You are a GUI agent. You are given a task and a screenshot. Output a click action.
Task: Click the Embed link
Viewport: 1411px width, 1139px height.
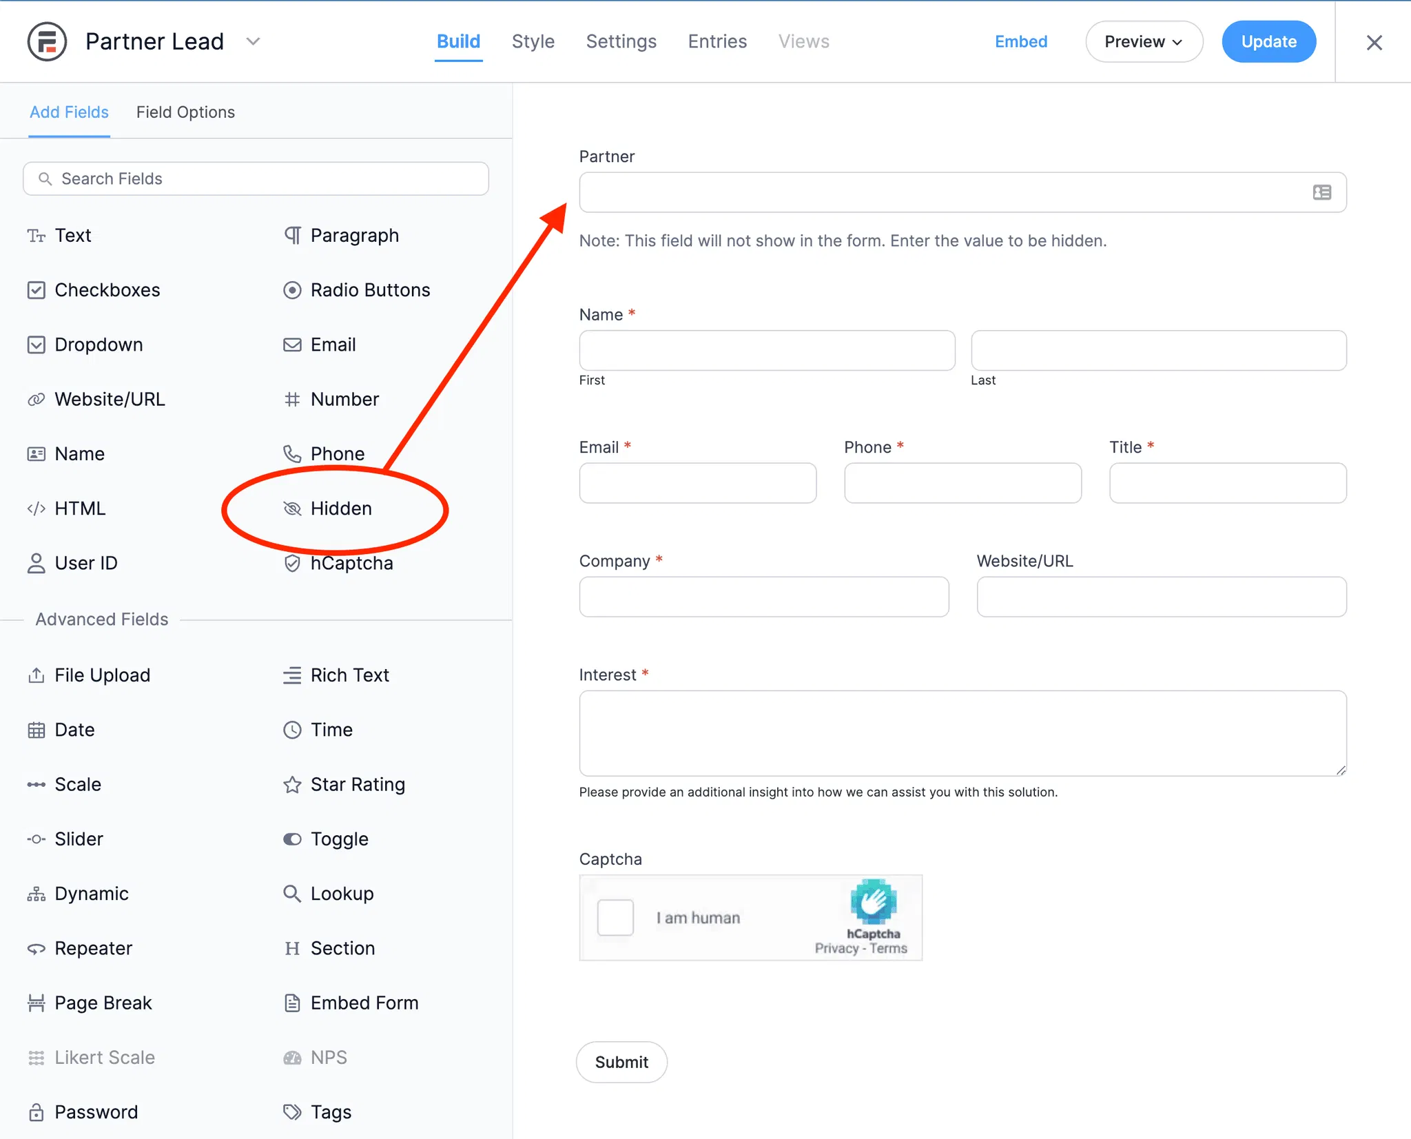coord(1021,42)
